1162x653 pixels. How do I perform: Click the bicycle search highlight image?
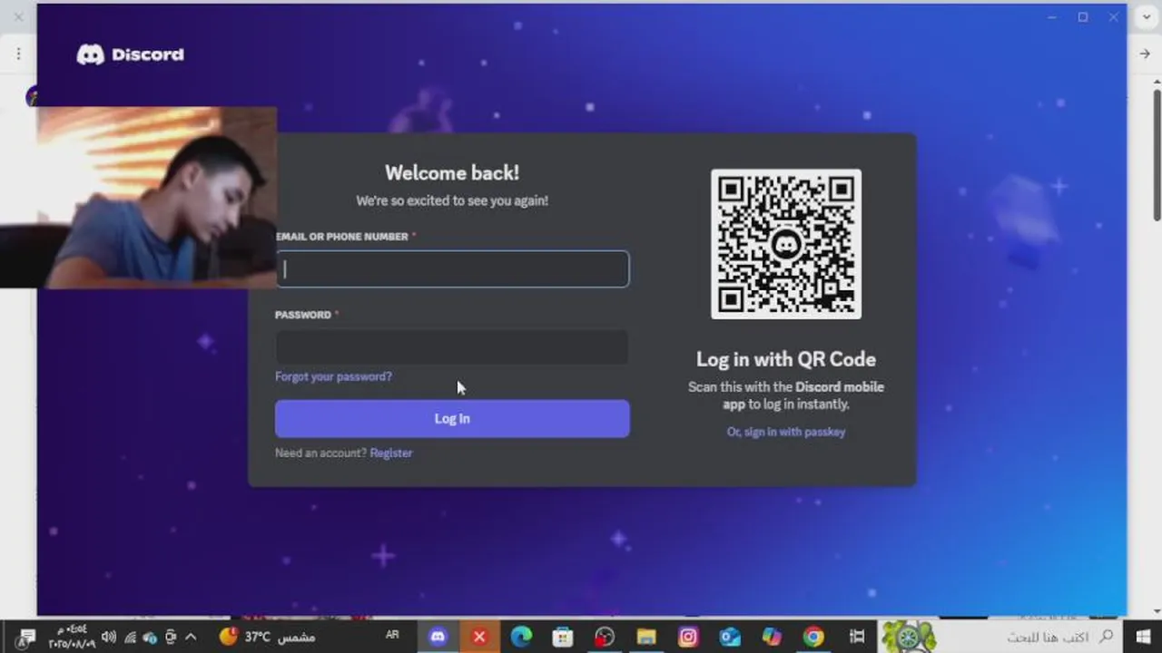(x=908, y=637)
